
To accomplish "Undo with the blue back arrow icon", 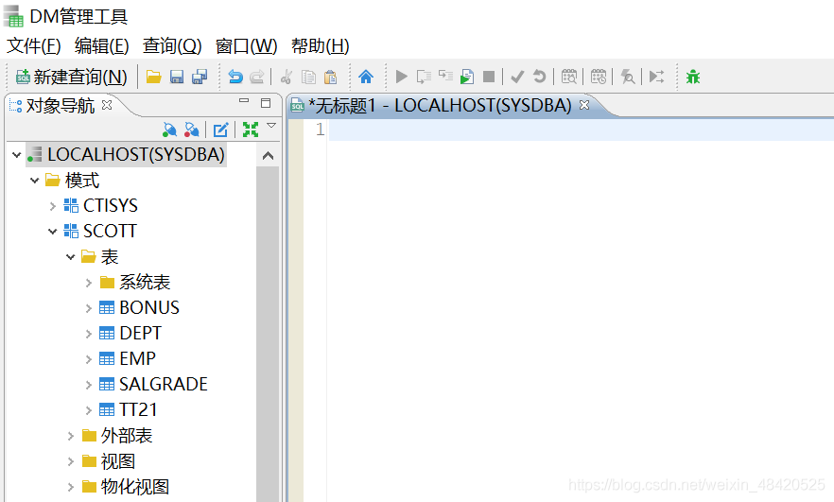I will click(x=235, y=78).
